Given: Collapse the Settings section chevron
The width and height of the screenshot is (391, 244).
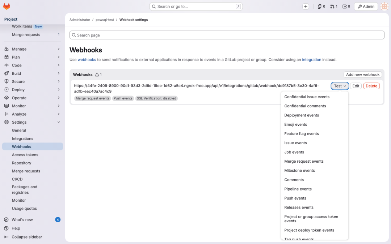Looking at the screenshot, I should (x=59, y=122).
